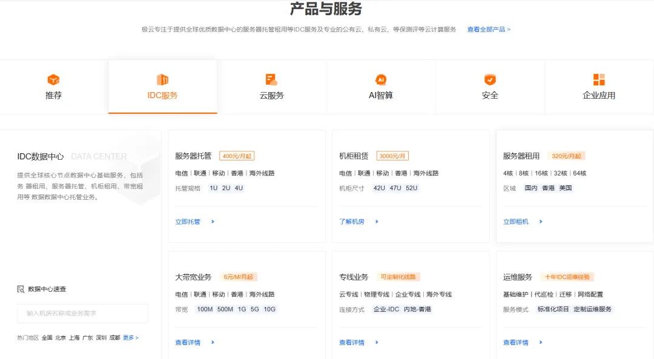Click the orange cube icon above 推荐
This screenshot has width=654, height=359.
pyautogui.click(x=53, y=80)
